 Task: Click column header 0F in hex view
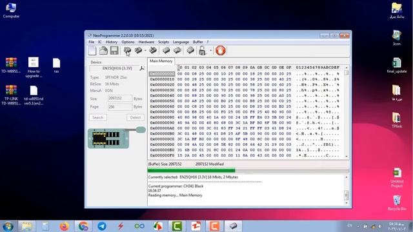click(x=288, y=68)
